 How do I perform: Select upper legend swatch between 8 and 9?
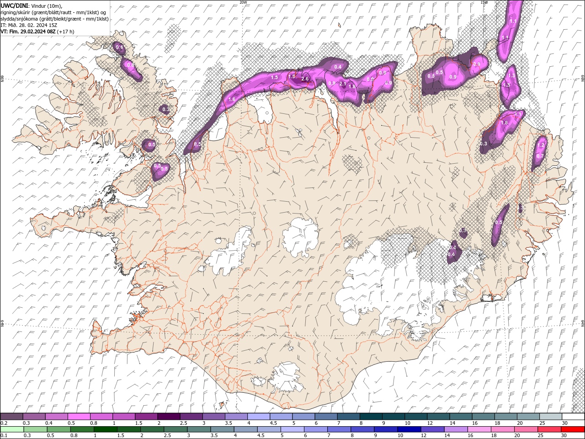(x=371, y=417)
